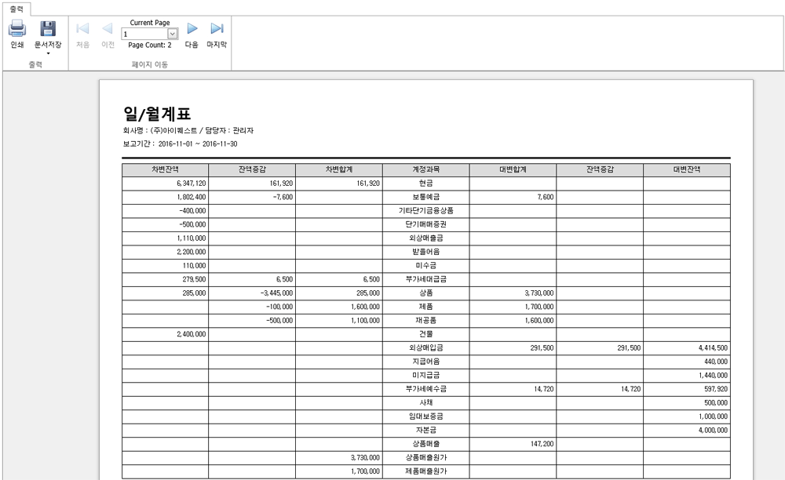The height and width of the screenshot is (480, 785).
Task: Jump to last page with 마지막 icon
Action: 217,30
